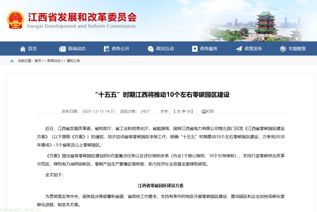Click the home icon in navigation bar
Screen dimensions: 317x212
[x=23, y=49]
